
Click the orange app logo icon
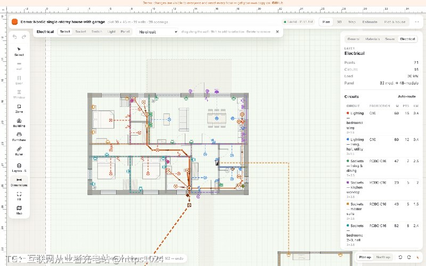(x=15, y=22)
